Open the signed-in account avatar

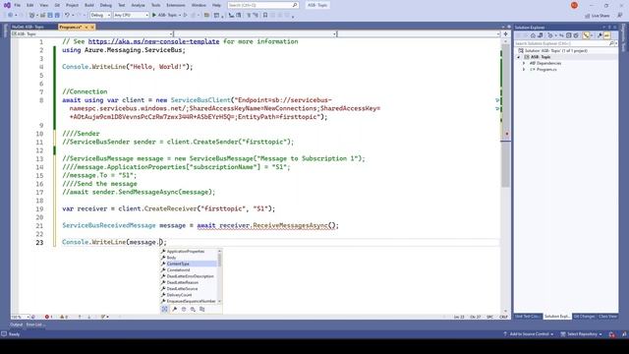574,5
